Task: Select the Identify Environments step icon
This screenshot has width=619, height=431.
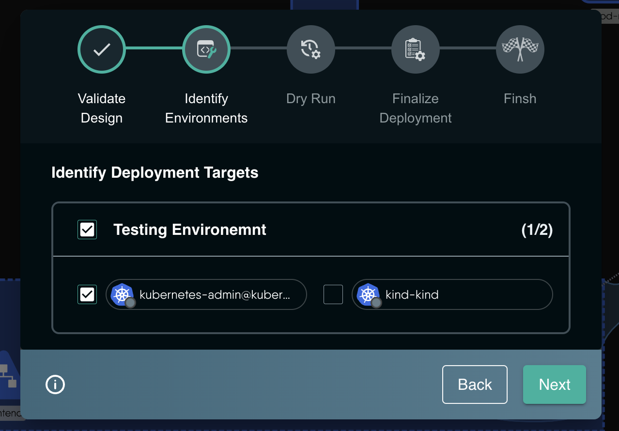Action: (206, 49)
